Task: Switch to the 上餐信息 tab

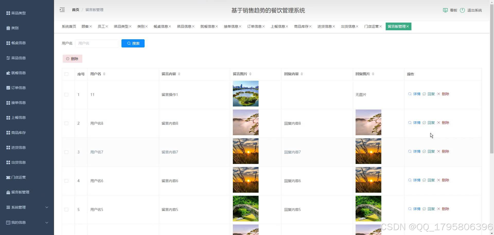Action: tap(278, 26)
